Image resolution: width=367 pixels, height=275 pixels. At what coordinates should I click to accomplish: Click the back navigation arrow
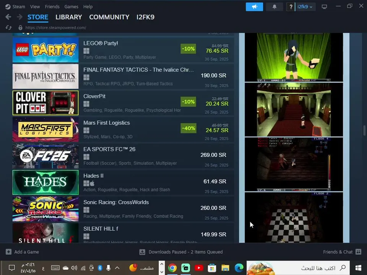pyautogui.click(x=8, y=17)
